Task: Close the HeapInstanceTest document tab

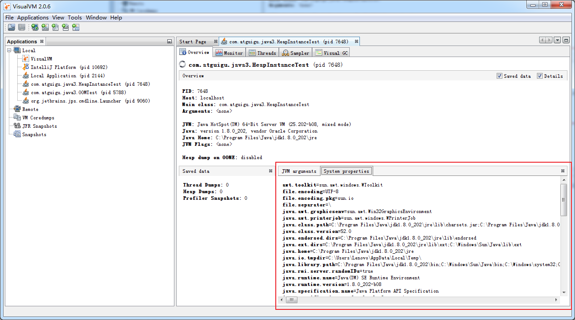Action: [x=357, y=42]
